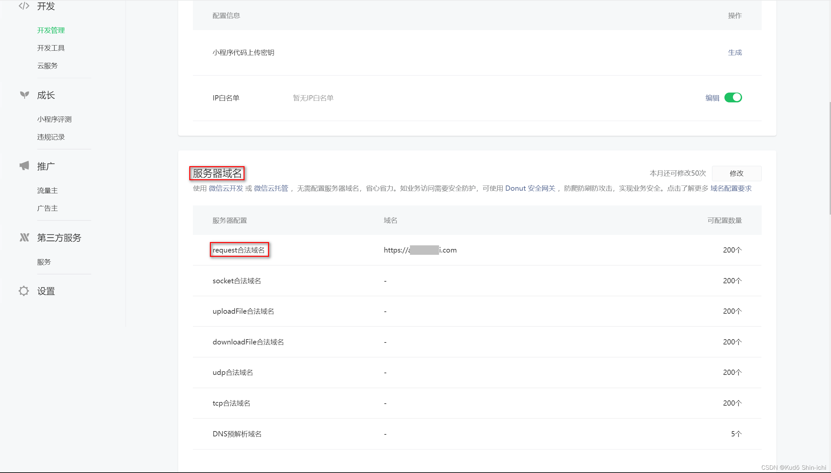Click the udp合法域名 row label
The image size is (831, 473).
tap(233, 373)
